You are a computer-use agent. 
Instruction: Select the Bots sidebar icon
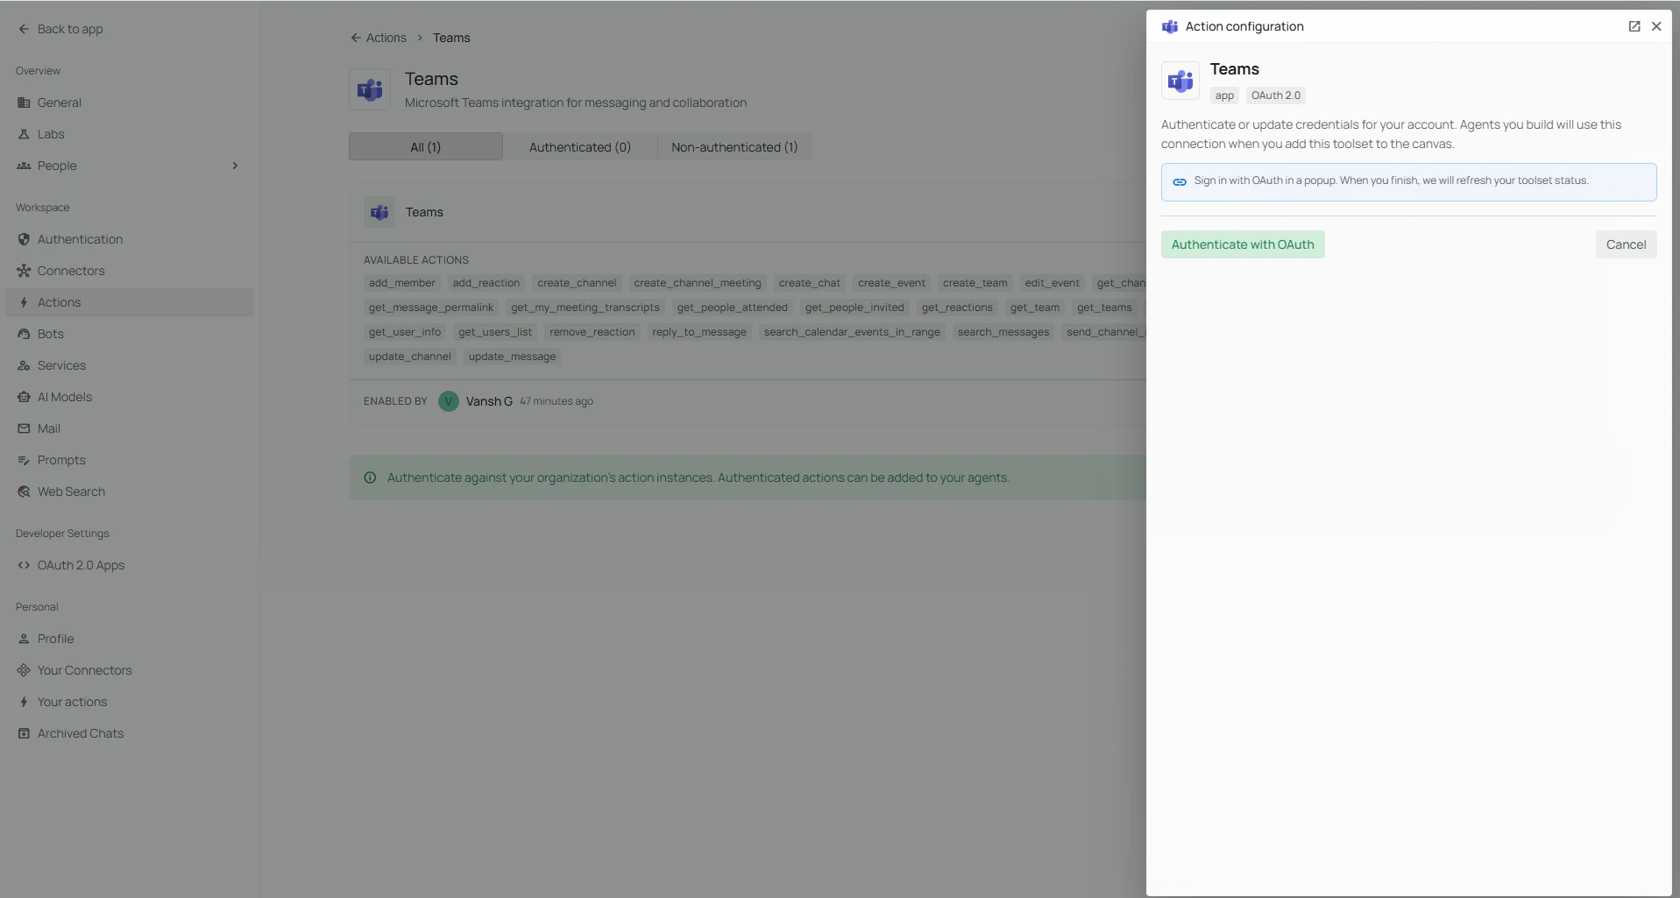point(24,333)
